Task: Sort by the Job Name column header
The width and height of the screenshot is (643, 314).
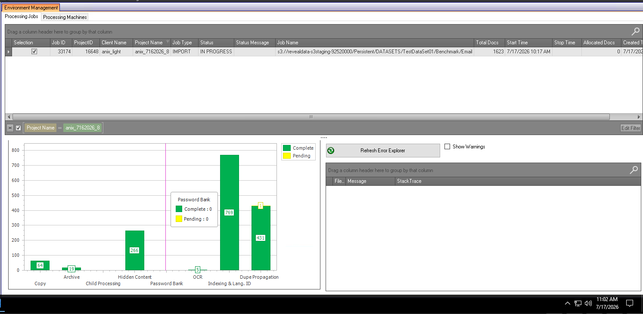Action: click(375, 43)
